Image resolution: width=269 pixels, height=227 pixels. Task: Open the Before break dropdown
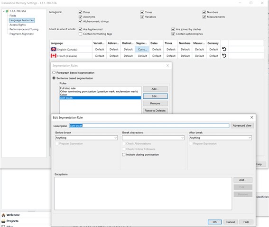(x=86, y=138)
